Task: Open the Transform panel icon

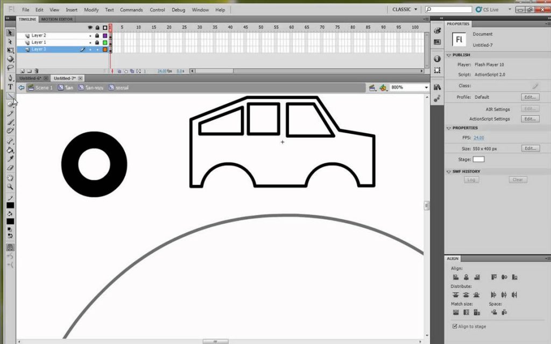Action: [x=437, y=70]
